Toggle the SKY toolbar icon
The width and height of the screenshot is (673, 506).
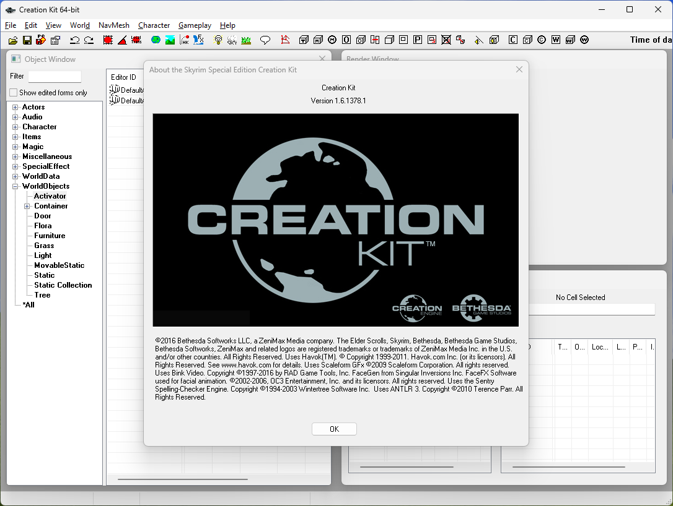tap(232, 40)
